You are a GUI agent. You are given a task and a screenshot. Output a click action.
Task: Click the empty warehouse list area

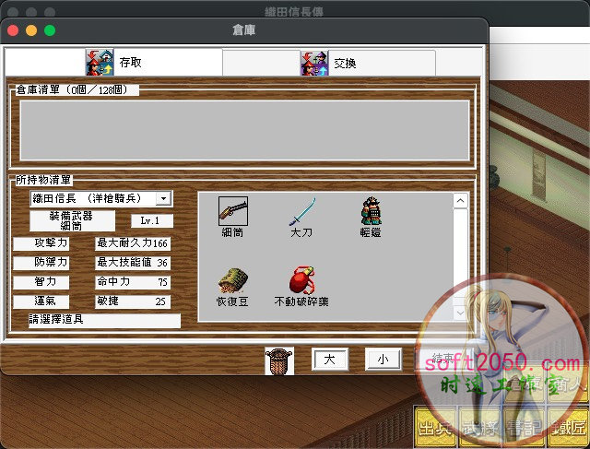pyautogui.click(x=244, y=130)
